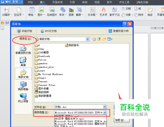The image size is (164, 127).
Task: Expand the 保存在 folder dropdown
Action: 87,39
